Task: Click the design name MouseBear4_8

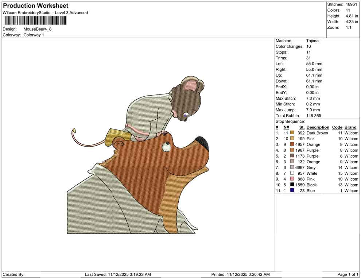Action: 38,30
